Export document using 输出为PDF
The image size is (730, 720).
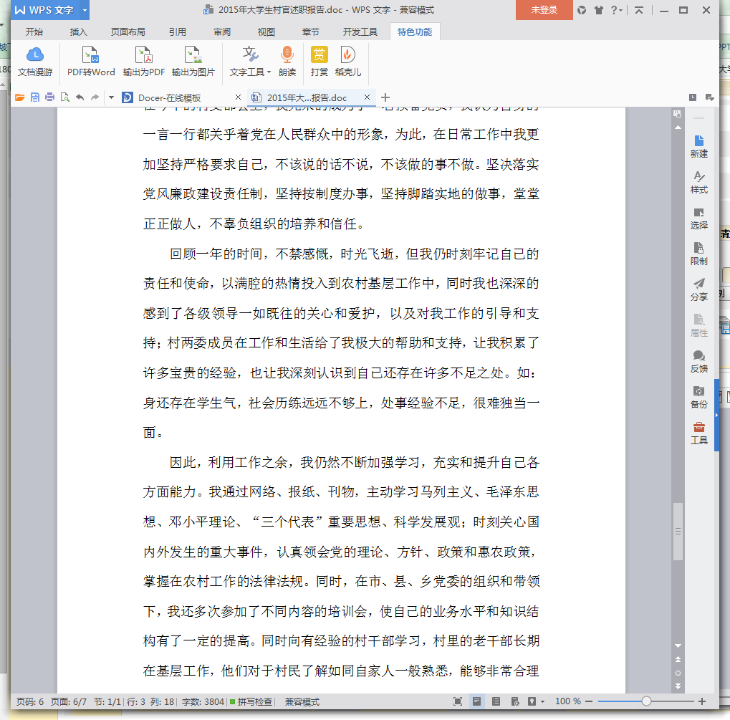pyautogui.click(x=144, y=62)
